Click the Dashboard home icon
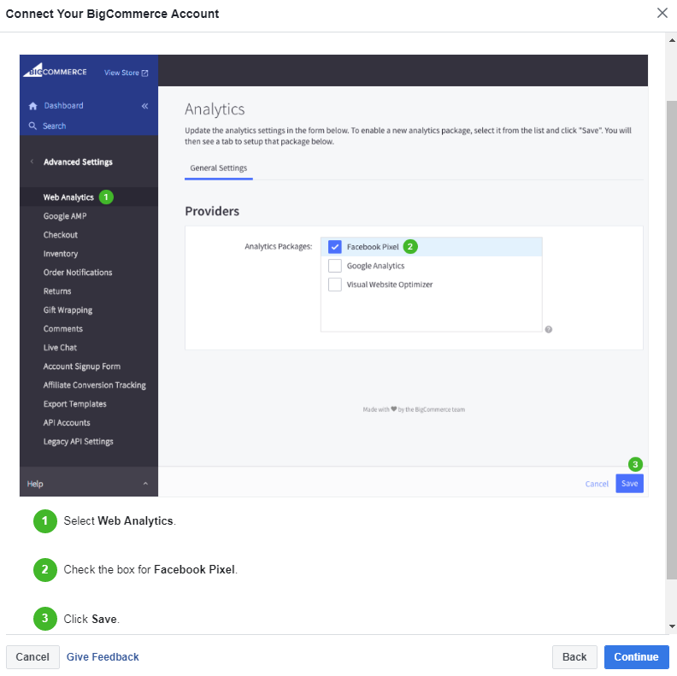Screen dimensions: 677x676 coord(32,106)
